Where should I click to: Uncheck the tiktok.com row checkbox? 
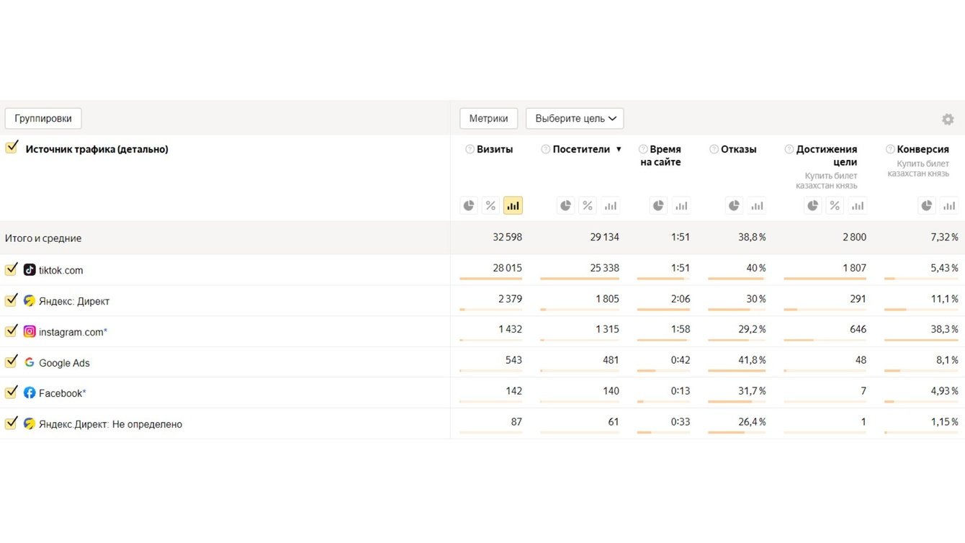(x=12, y=269)
